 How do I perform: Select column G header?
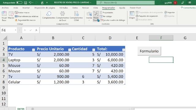(185, 38)
